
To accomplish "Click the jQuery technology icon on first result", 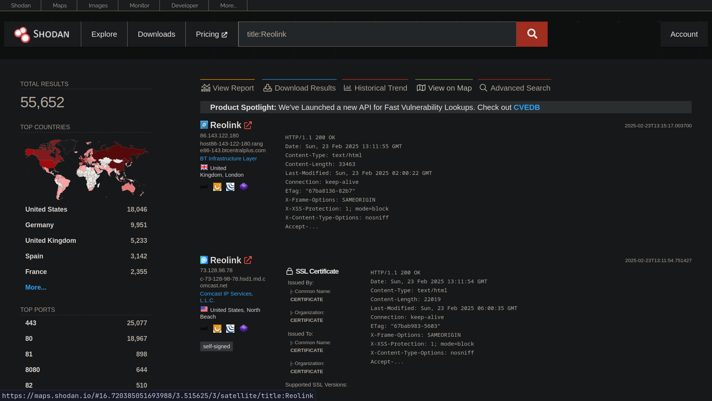I will tap(230, 186).
